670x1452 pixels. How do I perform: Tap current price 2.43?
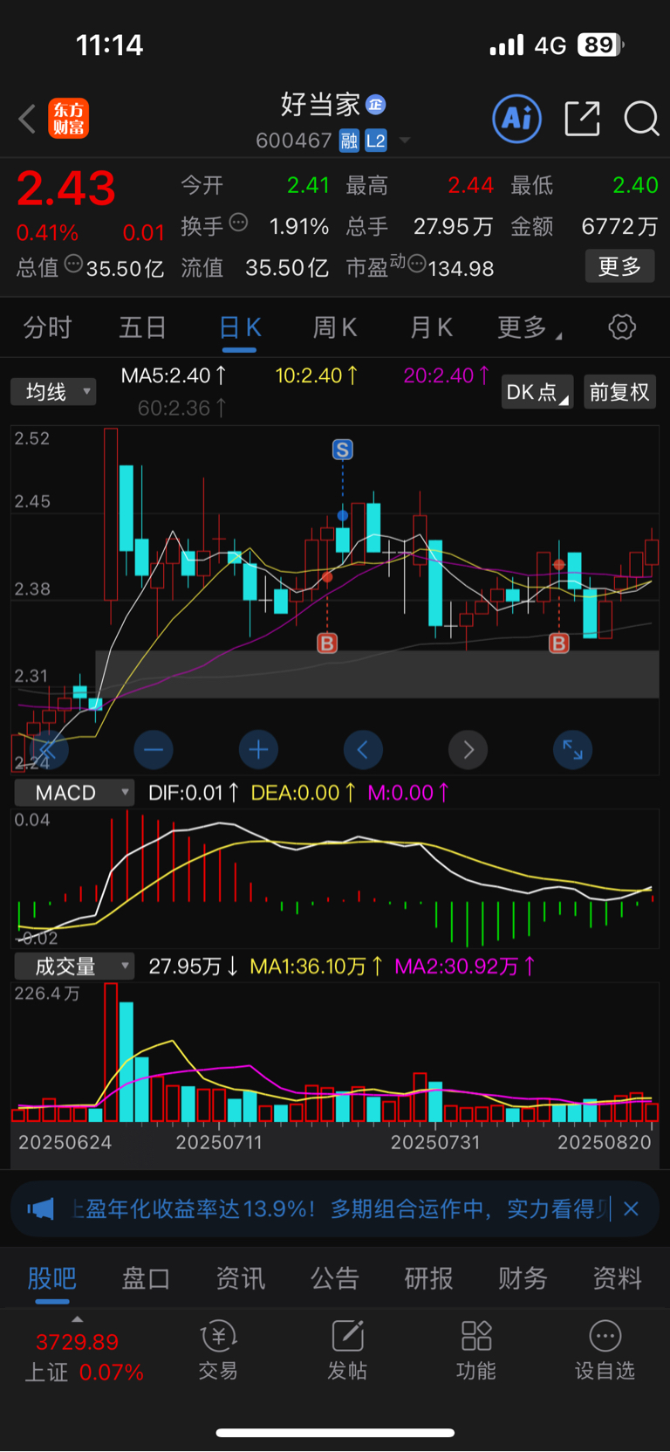pyautogui.click(x=66, y=188)
